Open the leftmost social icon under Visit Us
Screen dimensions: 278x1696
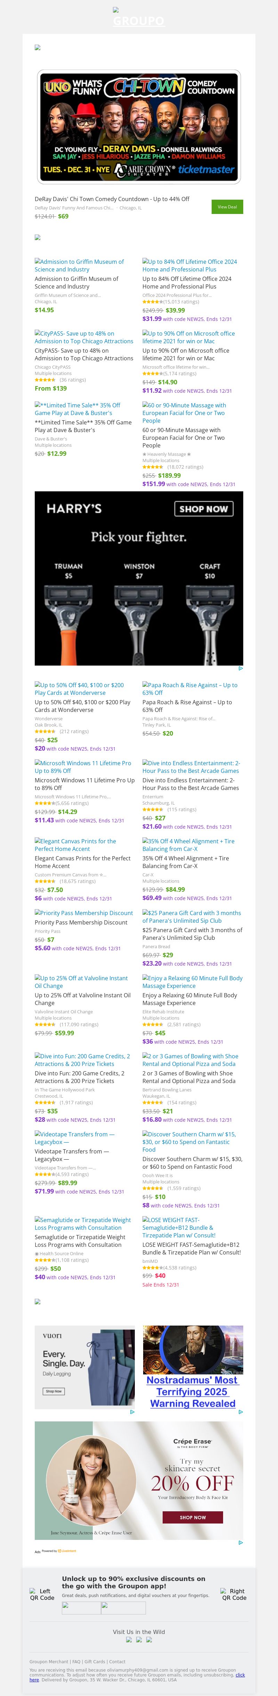click(x=129, y=1640)
